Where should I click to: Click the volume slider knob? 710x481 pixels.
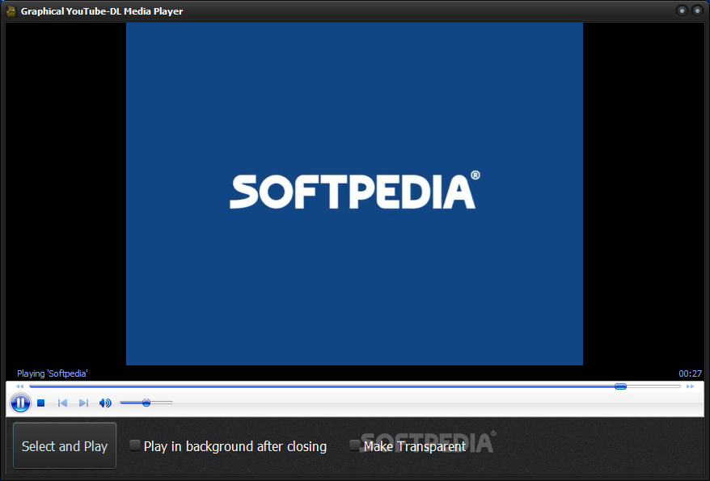click(x=146, y=403)
